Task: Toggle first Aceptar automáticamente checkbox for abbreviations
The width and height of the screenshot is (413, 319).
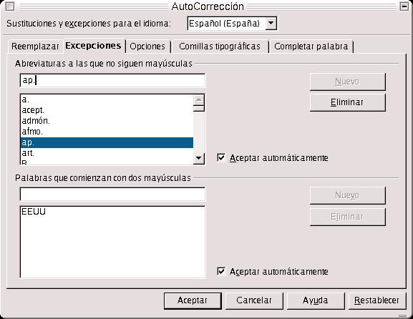Action: tap(221, 157)
